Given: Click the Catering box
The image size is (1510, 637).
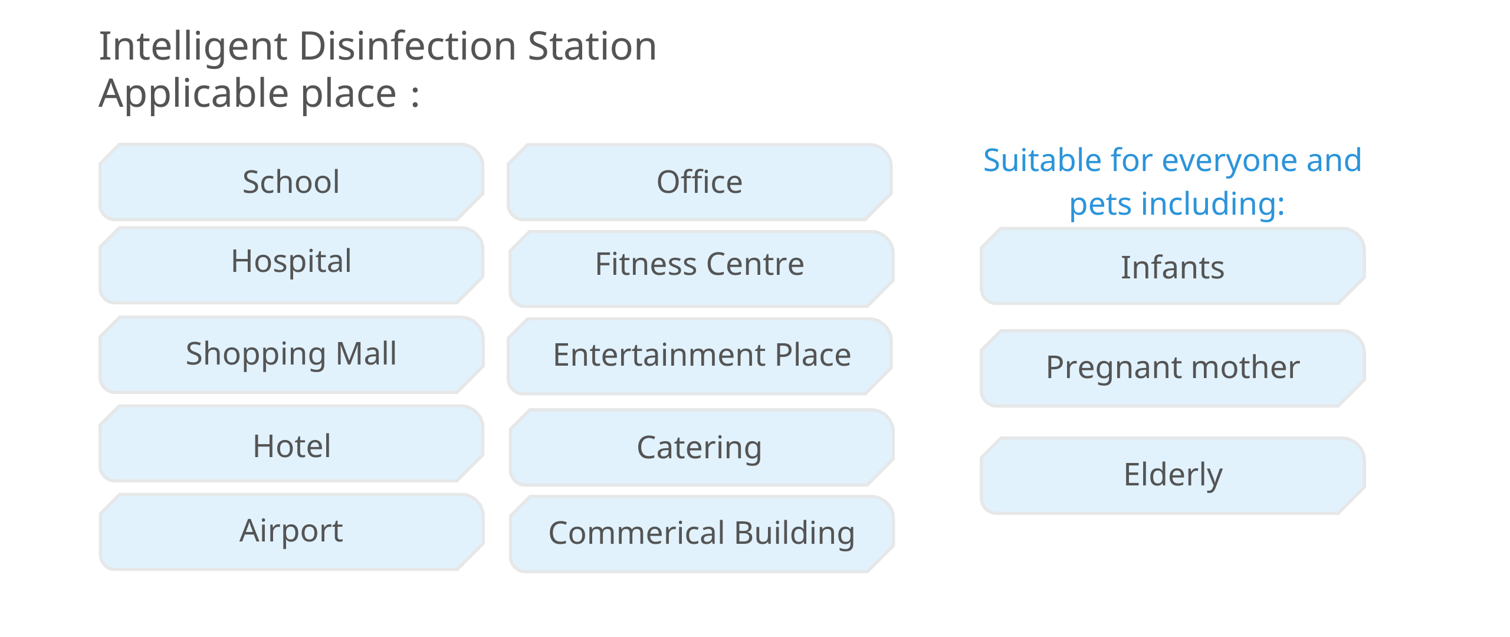Looking at the screenshot, I should 702,447.
